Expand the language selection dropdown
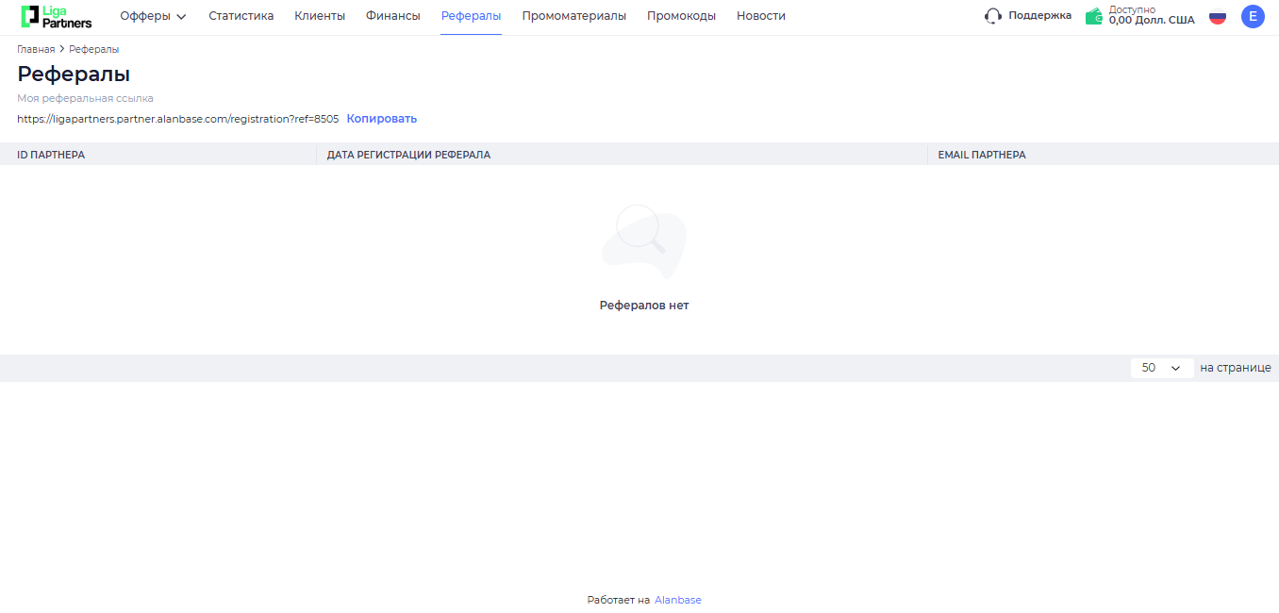Viewport: 1279px width, 613px height. tap(1218, 16)
